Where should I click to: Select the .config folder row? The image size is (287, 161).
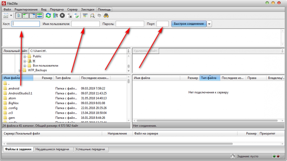click(64, 108)
